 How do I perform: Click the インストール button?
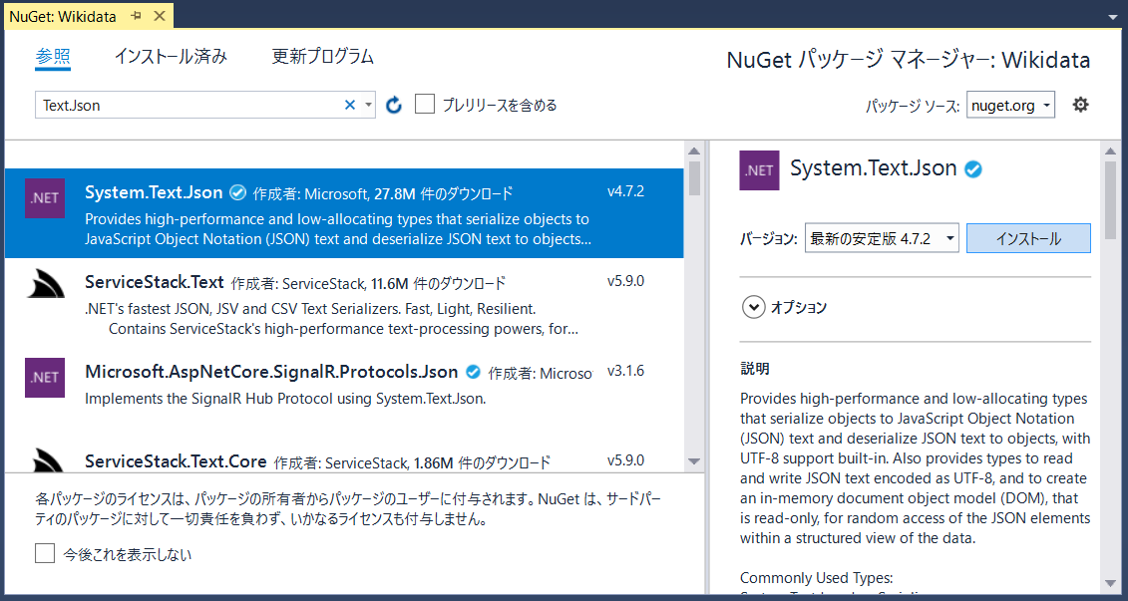1028,238
